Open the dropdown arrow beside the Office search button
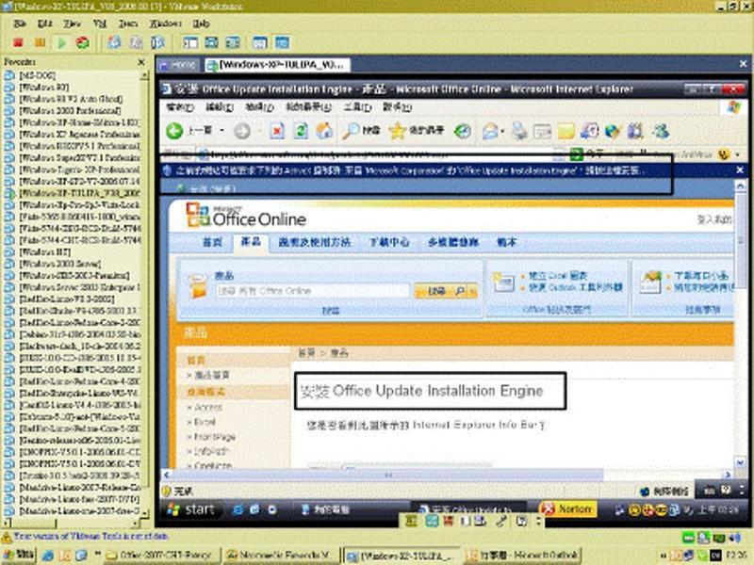Viewport: 754px width, 565px height. [x=473, y=291]
